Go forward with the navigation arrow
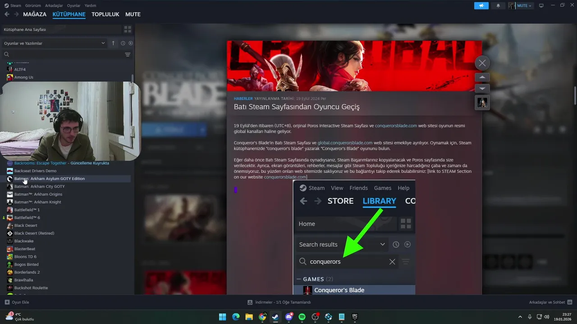Image resolution: width=577 pixels, height=324 pixels. pyautogui.click(x=16, y=14)
